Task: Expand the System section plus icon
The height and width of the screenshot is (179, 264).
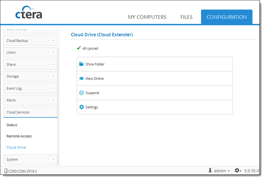Action: (53, 159)
